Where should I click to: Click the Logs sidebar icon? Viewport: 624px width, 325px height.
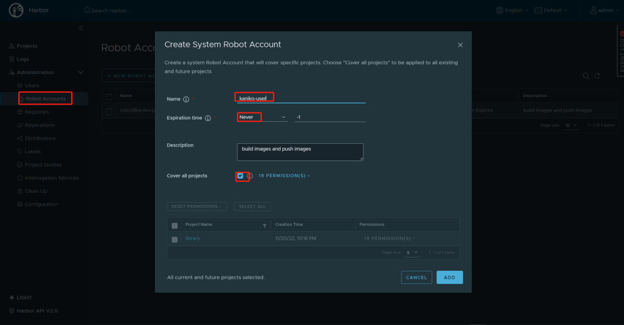coord(12,59)
